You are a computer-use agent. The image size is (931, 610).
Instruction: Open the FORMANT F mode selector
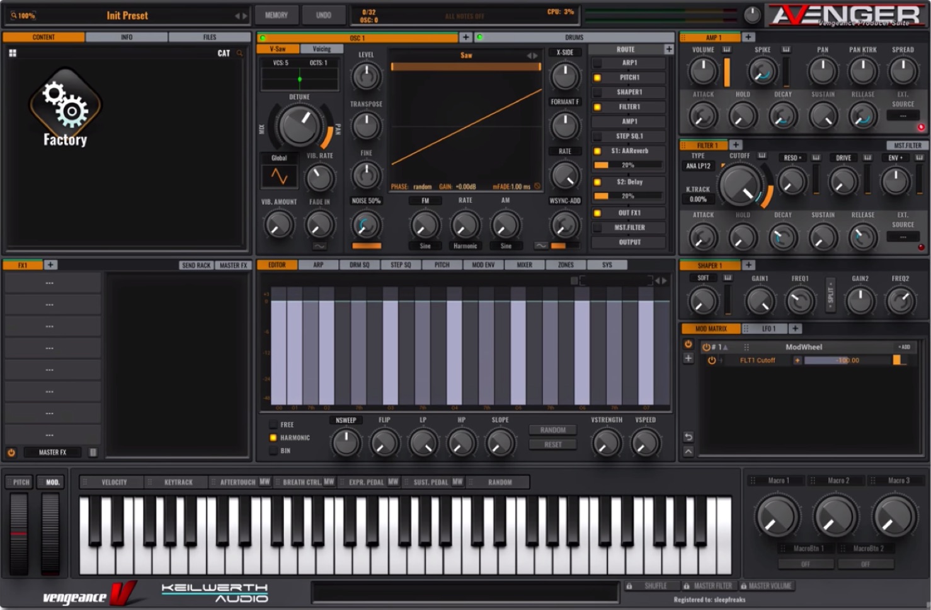(564, 102)
